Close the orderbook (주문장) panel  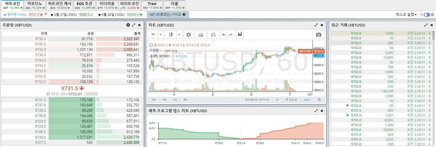[139, 25]
